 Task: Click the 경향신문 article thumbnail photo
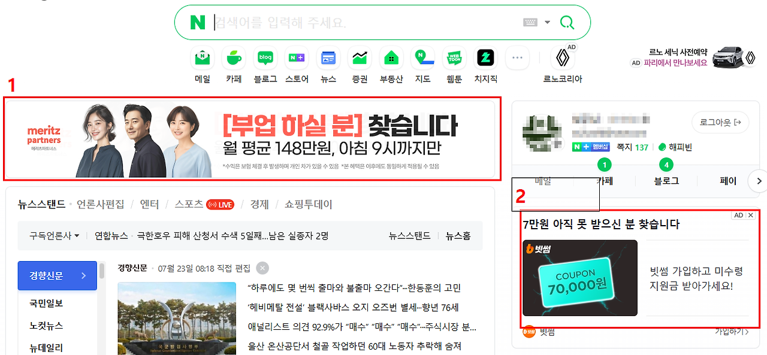(x=177, y=318)
